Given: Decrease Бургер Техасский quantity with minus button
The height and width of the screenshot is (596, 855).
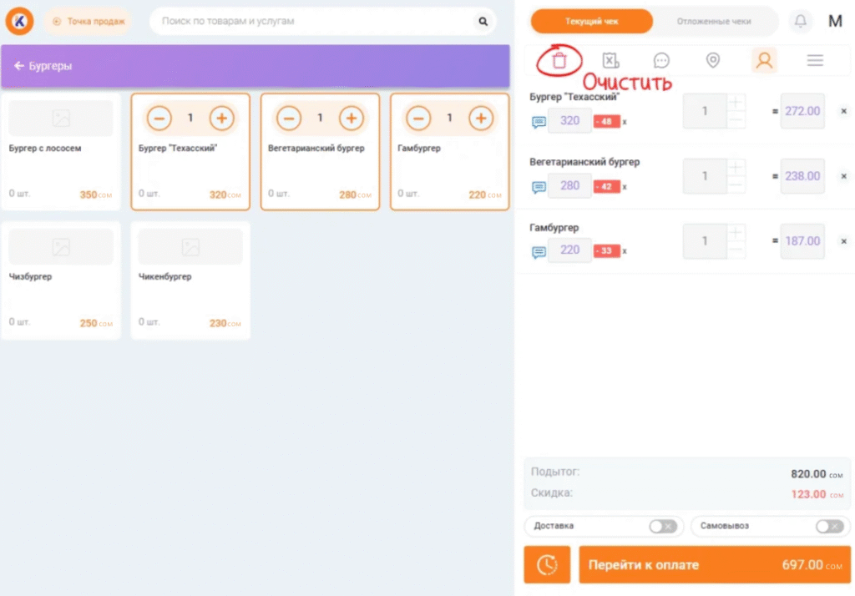Looking at the screenshot, I should [159, 119].
